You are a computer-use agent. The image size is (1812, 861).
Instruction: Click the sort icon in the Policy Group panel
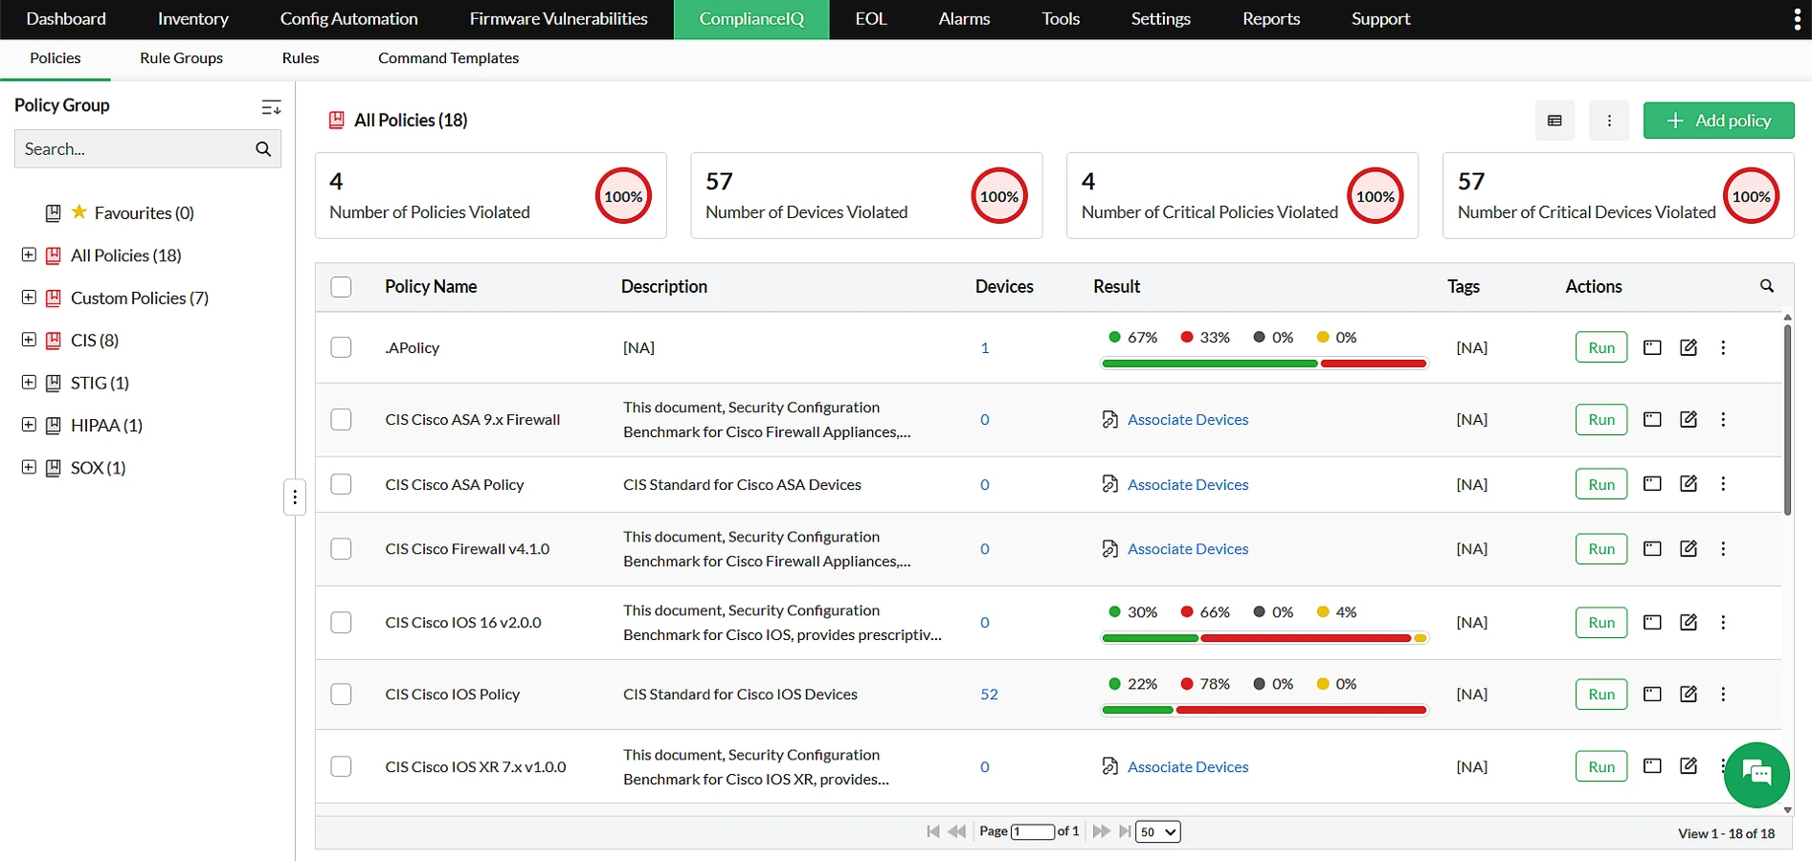[271, 106]
